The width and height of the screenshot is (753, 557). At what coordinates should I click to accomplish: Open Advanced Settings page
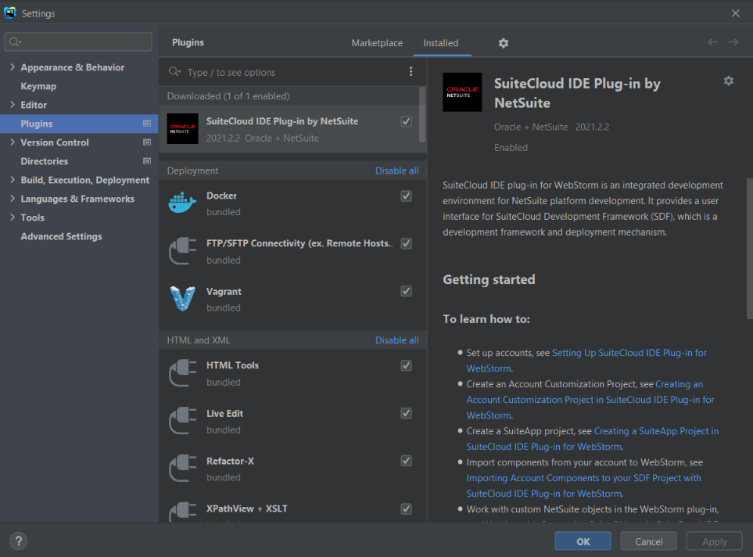pyautogui.click(x=61, y=236)
